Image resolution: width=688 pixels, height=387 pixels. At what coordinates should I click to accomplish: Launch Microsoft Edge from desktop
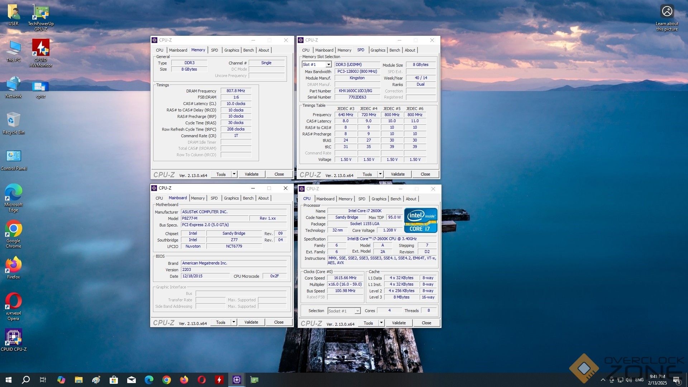[14, 198]
